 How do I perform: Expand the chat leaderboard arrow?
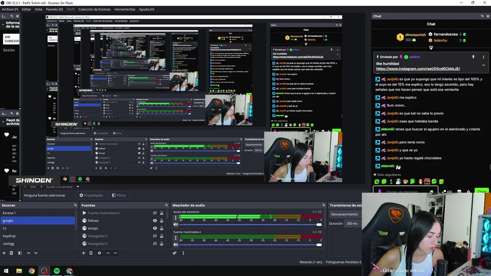[x=431, y=48]
